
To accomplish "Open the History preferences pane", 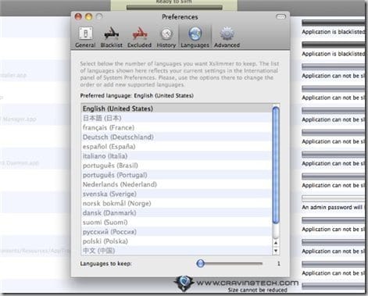I will [166, 37].
